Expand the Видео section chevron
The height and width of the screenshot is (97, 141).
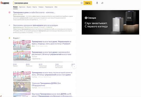tap(20, 38)
